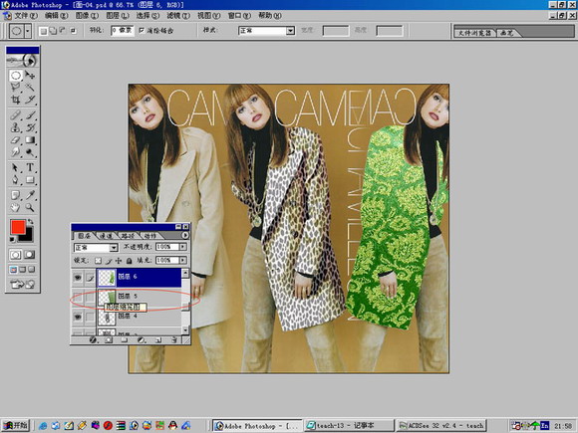578x433 pixels.
Task: Reset default foreground and background colors
Action: pos(13,240)
